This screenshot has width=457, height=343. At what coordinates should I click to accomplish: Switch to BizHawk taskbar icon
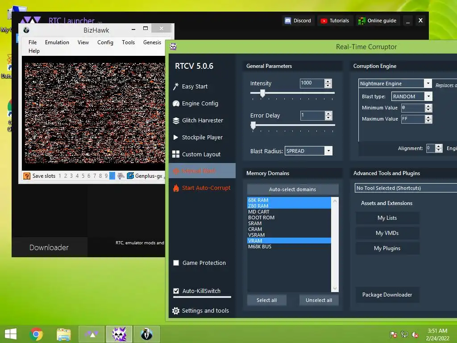point(146,334)
